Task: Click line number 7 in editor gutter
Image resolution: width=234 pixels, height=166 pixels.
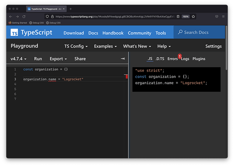Action: pyautogui.click(x=15, y=99)
